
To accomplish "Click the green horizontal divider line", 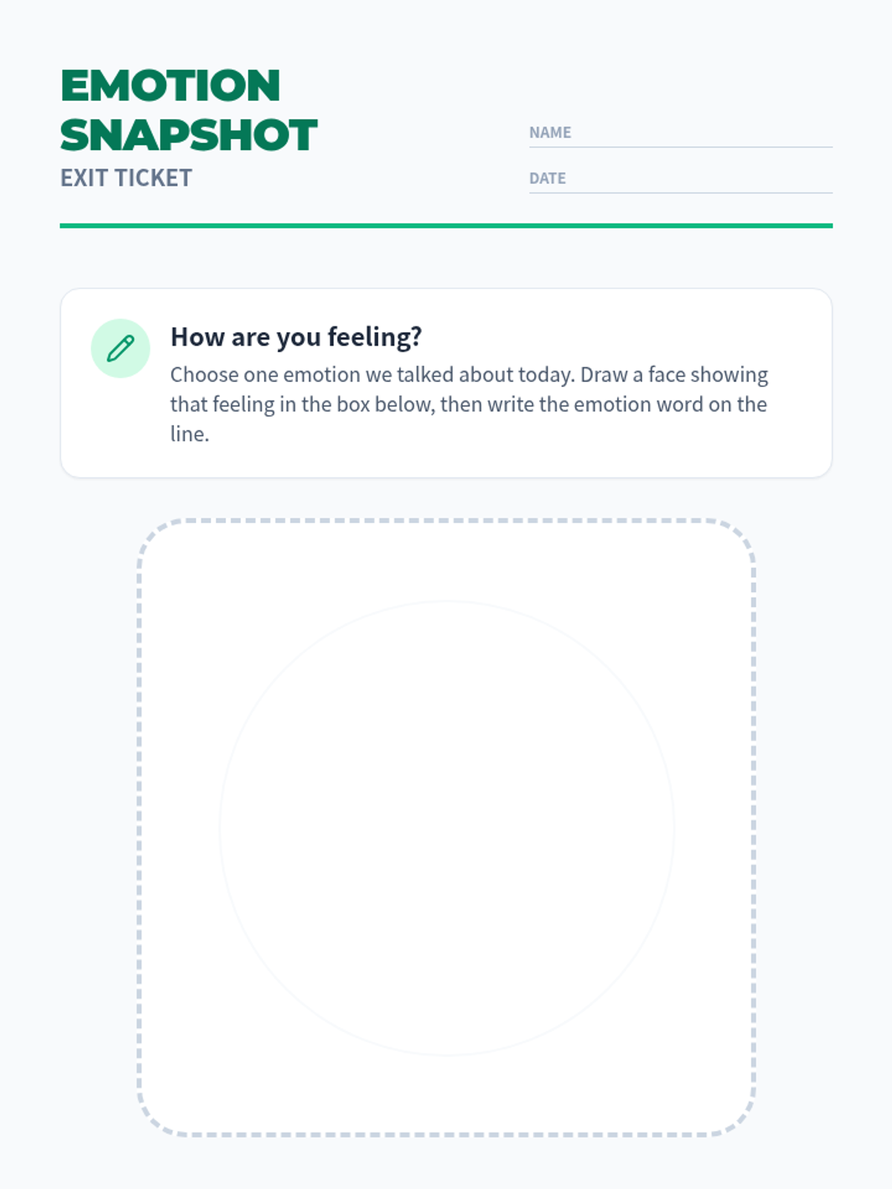I will [x=446, y=225].
